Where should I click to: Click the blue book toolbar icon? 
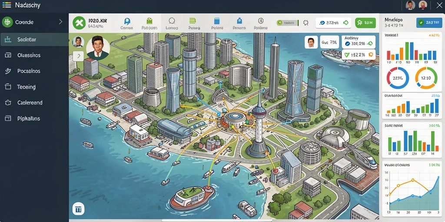pyautogui.click(x=217, y=21)
